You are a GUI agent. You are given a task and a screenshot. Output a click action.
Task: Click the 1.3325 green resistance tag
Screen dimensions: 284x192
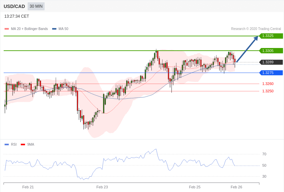point(271,36)
